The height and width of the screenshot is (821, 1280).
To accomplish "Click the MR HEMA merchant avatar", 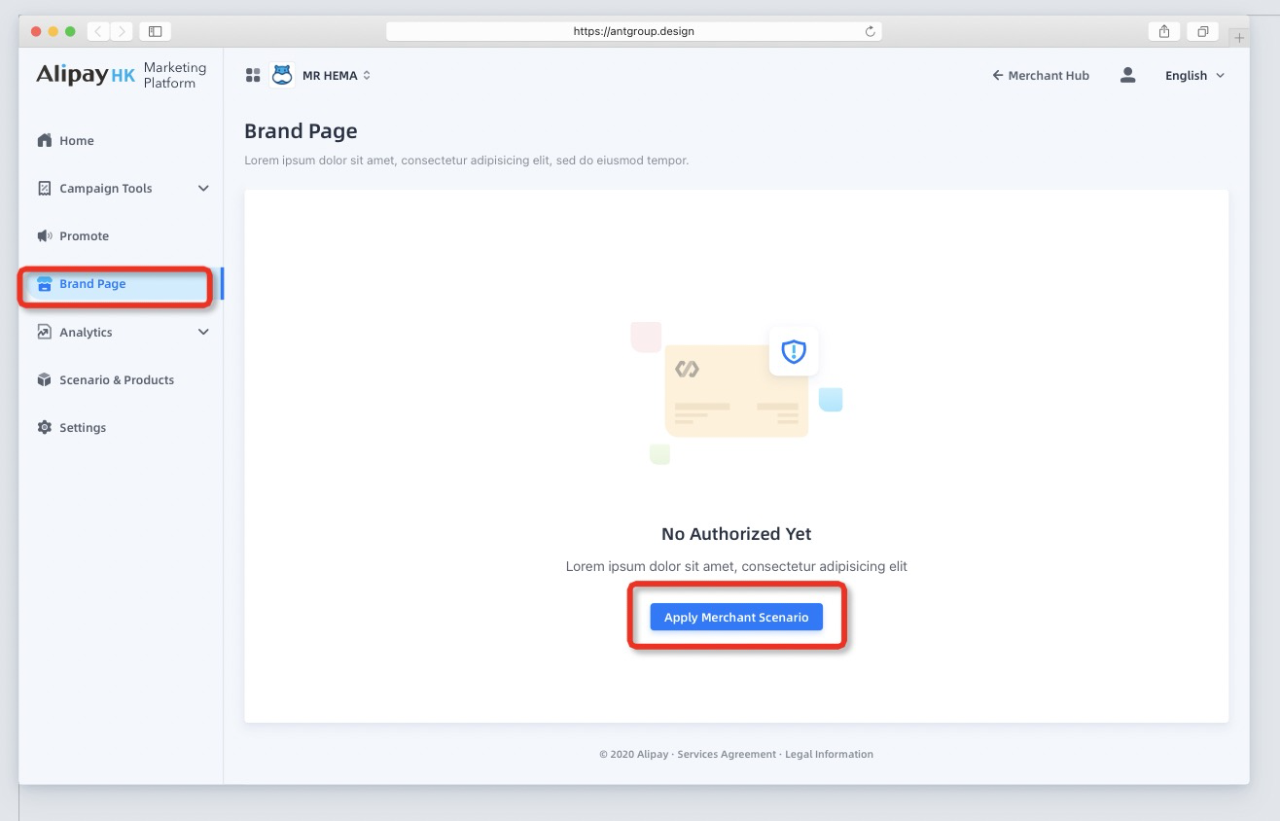I will (282, 75).
